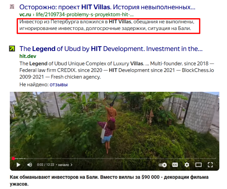
Task: Click the vc.ru site favicon
Action: [12, 6]
